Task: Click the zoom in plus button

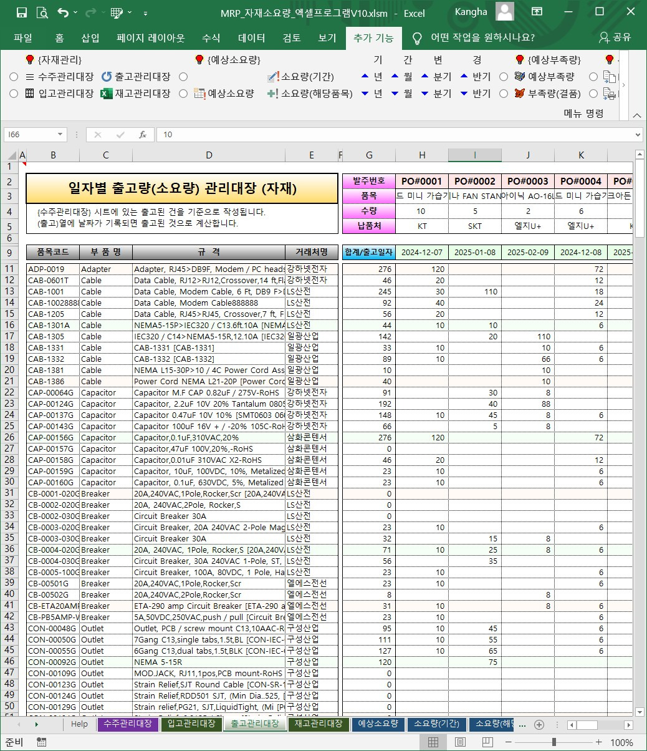Action: tap(598, 742)
